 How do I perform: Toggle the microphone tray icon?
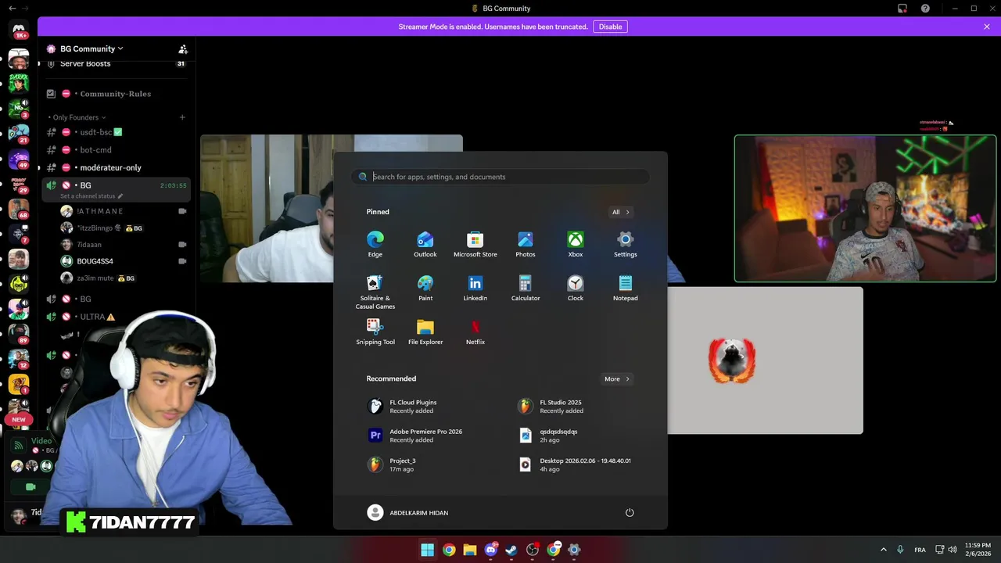coord(900,550)
